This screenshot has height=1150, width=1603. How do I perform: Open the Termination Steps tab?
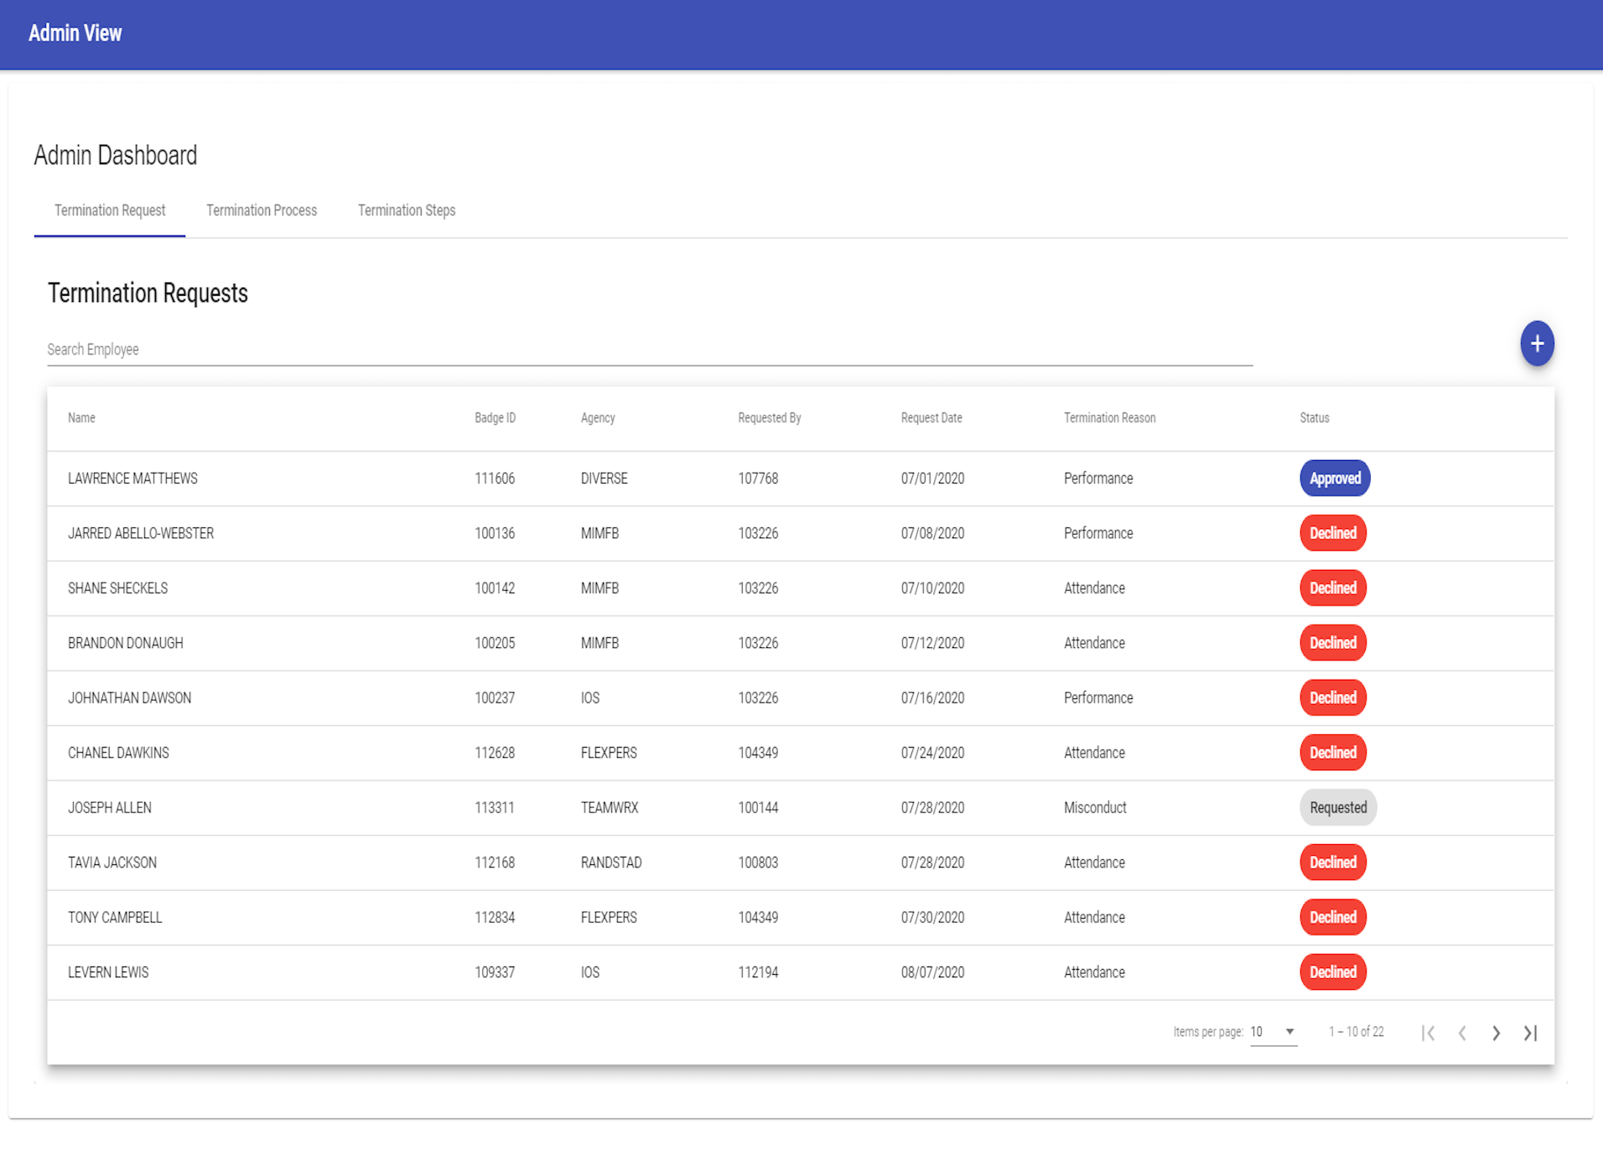406,210
